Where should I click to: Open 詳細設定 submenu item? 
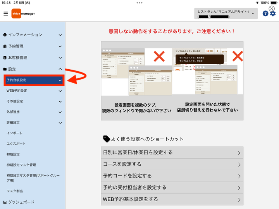(x=13, y=122)
